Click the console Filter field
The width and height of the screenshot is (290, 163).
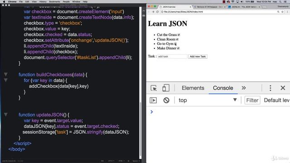click(252, 100)
